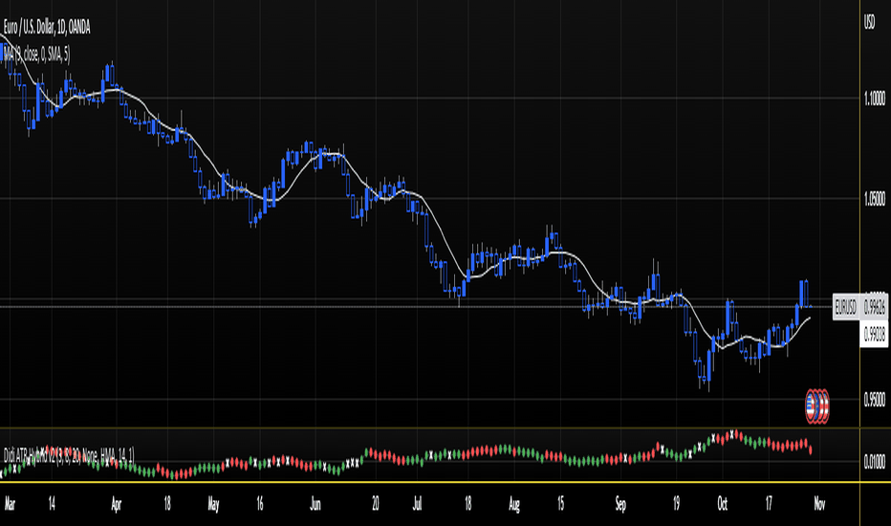891x526 pixels.
Task: Click the Oct date label on time axis
Action: pos(722,504)
